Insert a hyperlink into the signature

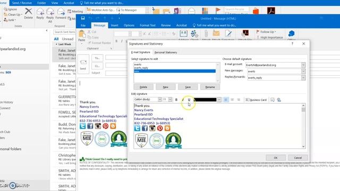click(279, 100)
